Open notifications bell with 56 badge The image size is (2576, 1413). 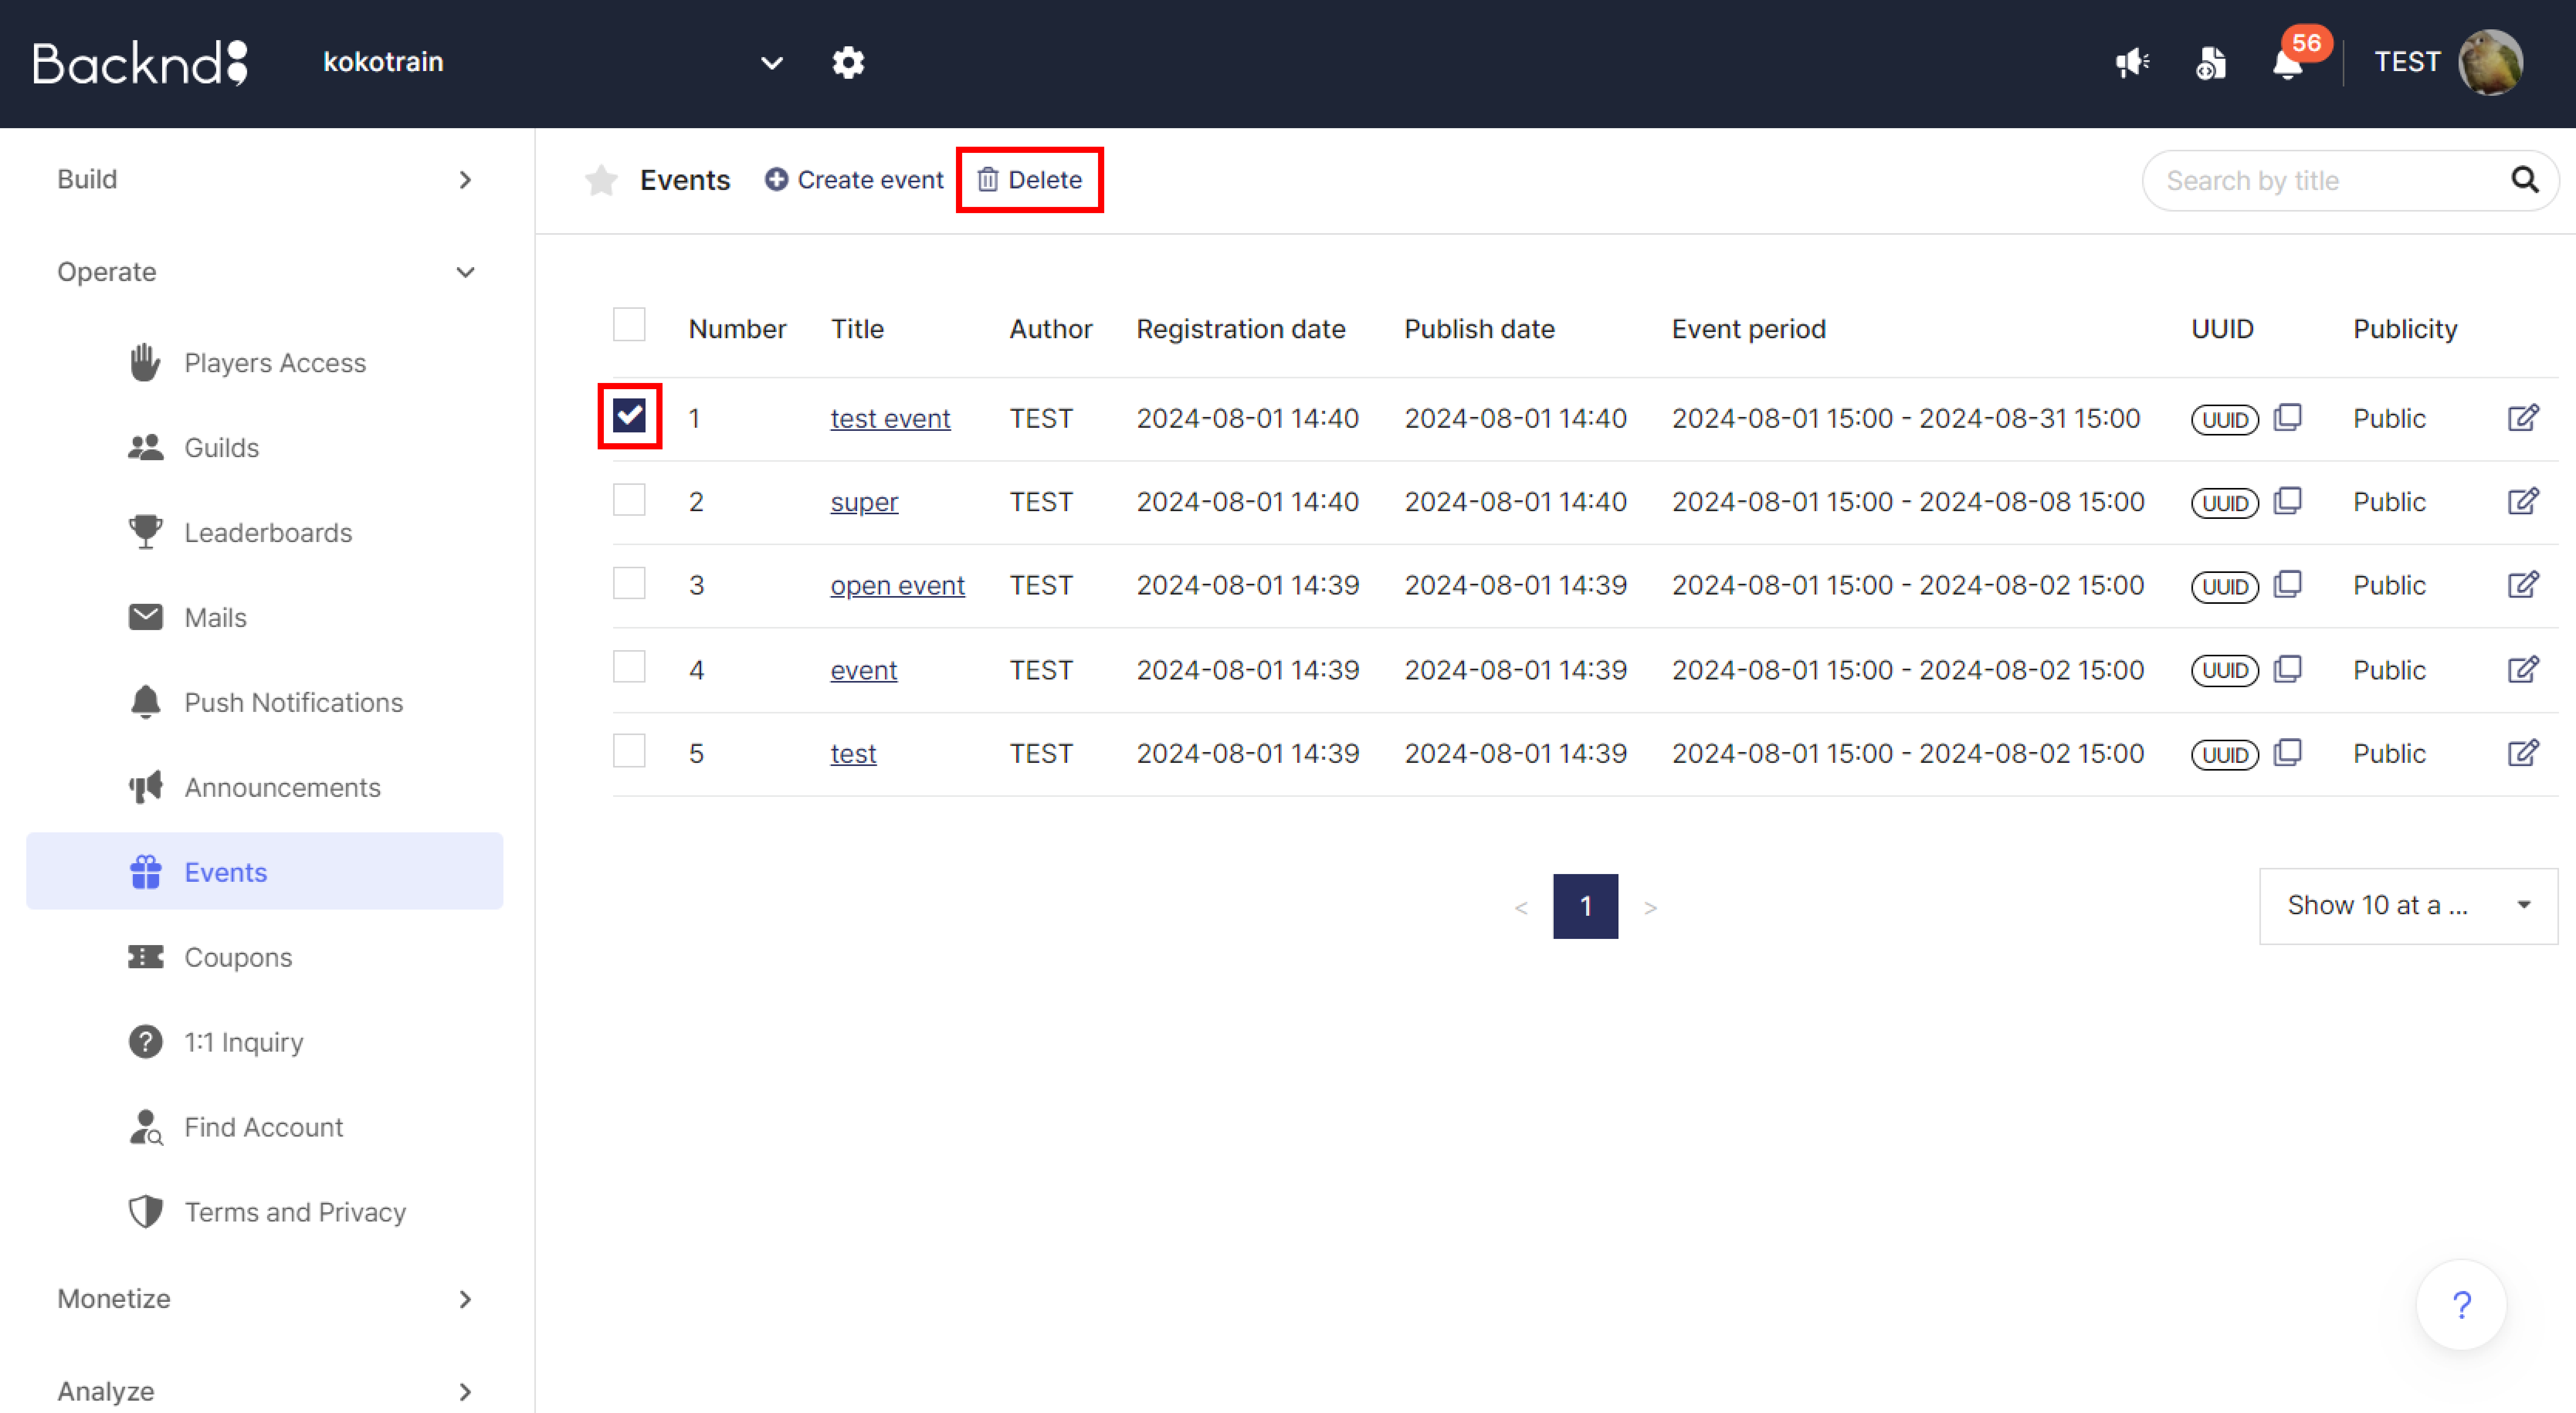point(2288,62)
